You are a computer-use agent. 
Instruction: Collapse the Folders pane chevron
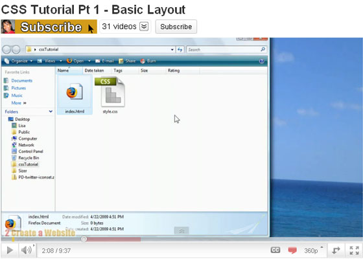click(x=51, y=111)
